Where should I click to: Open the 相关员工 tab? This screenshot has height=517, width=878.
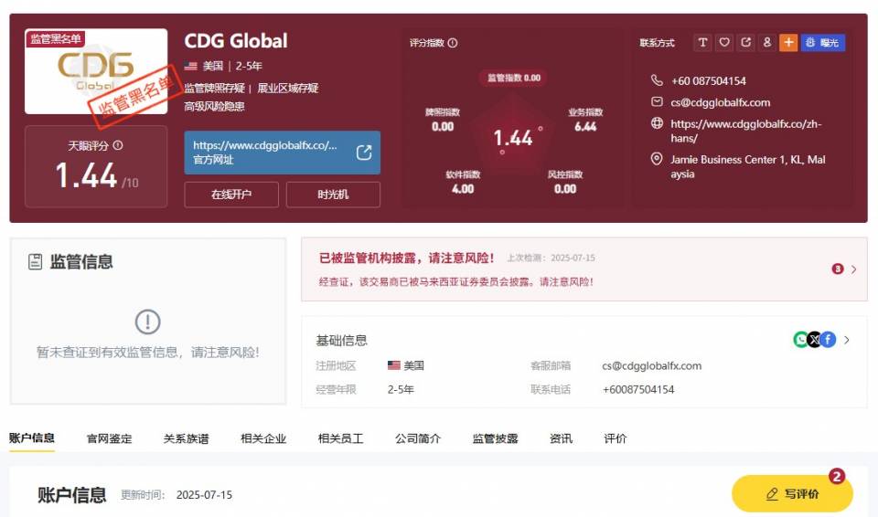coord(341,438)
